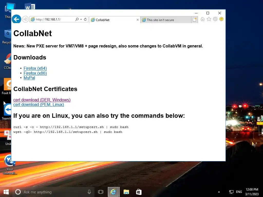Click the smiley feedback icon
The image size is (263, 197).
click(221, 19)
